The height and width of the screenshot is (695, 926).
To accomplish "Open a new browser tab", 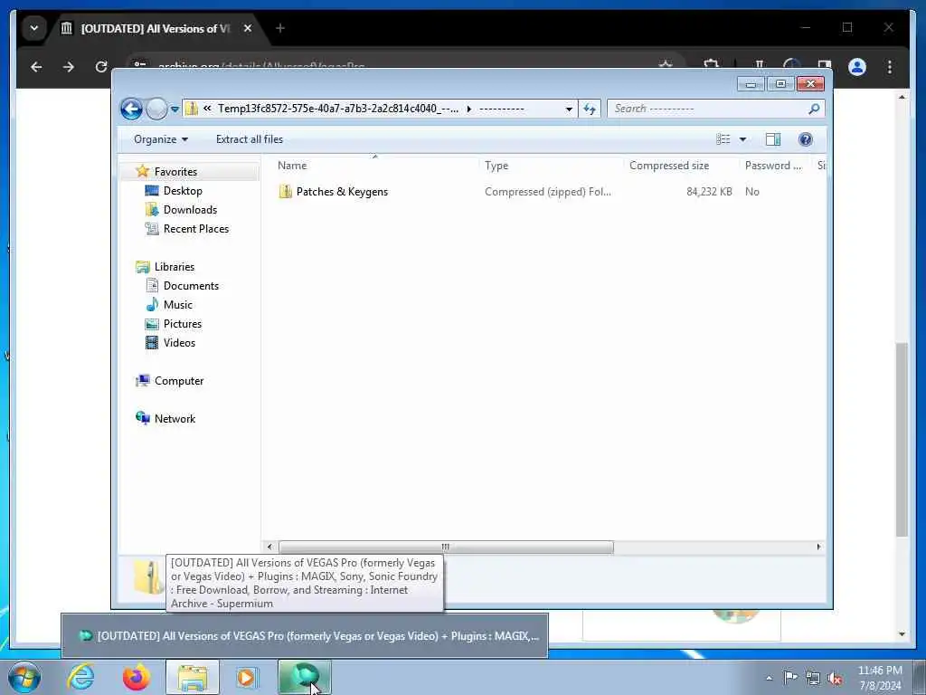I will coord(280,28).
